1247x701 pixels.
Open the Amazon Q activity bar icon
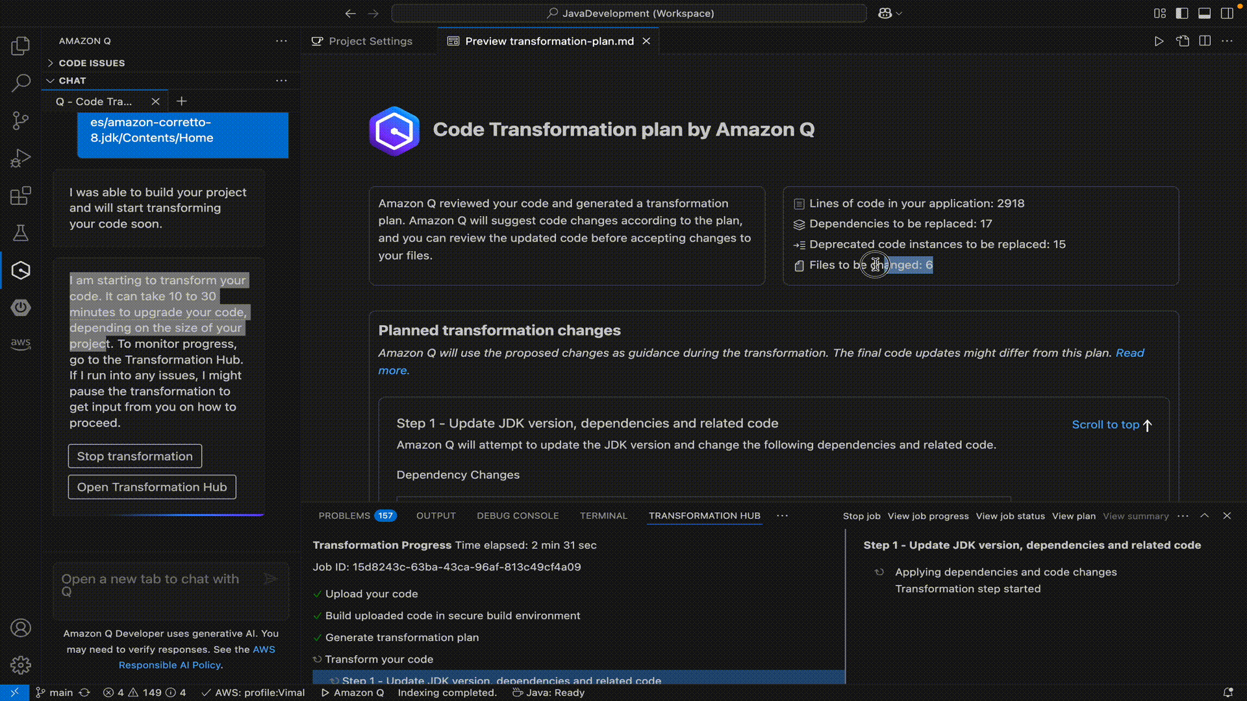coord(20,271)
